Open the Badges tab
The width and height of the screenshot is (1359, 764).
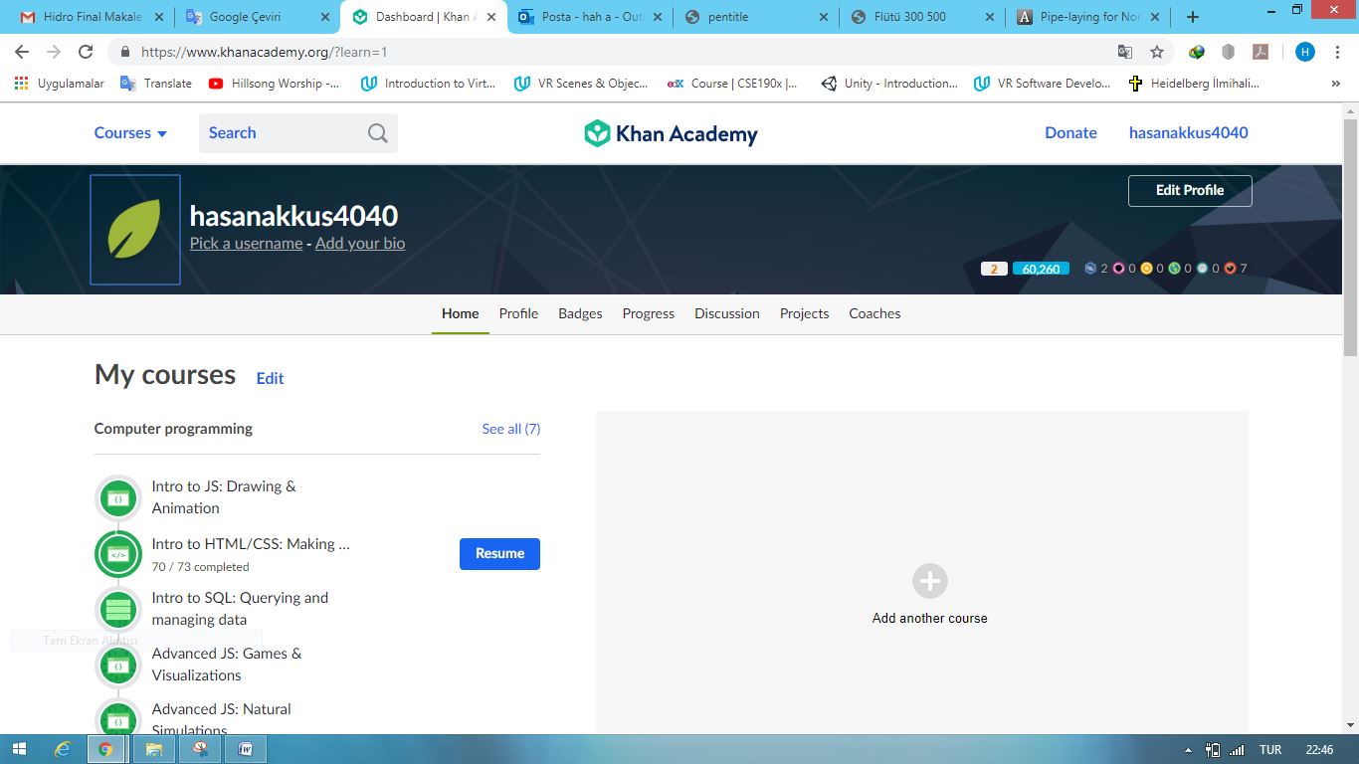(x=580, y=313)
